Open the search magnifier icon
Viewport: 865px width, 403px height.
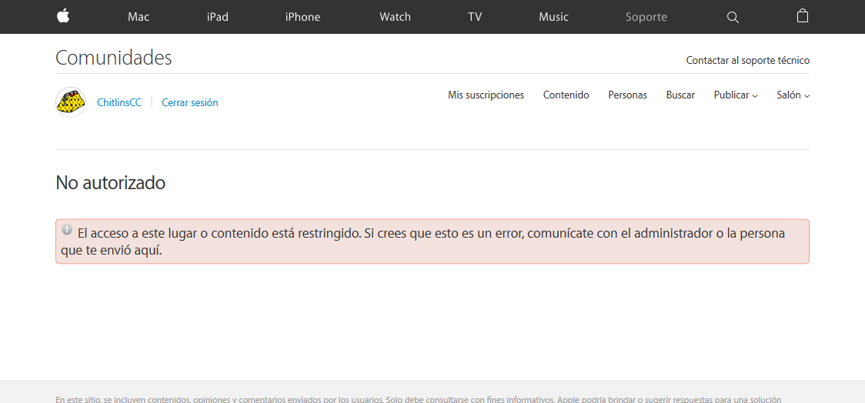(733, 17)
